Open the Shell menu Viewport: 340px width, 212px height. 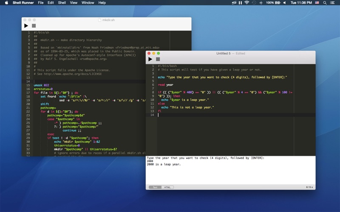(x=62, y=3)
